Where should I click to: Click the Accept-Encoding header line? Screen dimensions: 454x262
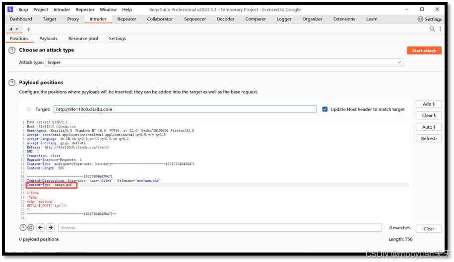(x=56, y=143)
